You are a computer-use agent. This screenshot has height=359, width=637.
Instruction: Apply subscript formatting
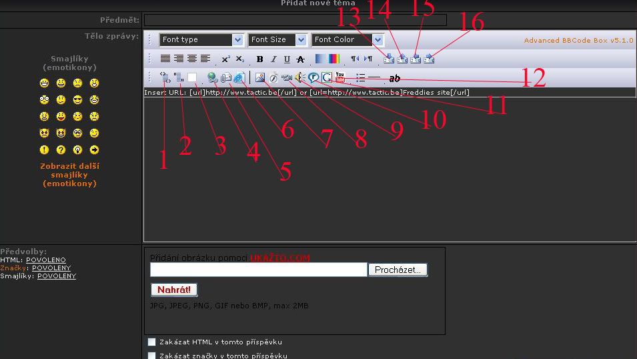(240, 59)
